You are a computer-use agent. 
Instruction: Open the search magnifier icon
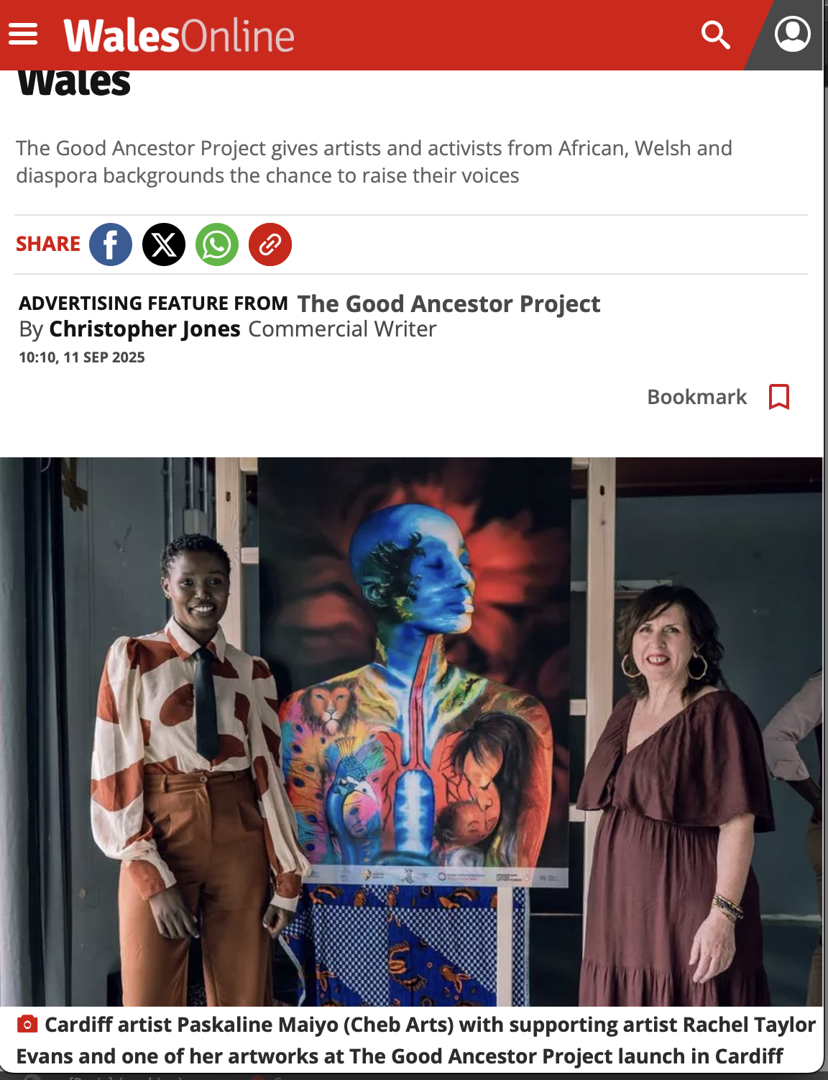(715, 35)
